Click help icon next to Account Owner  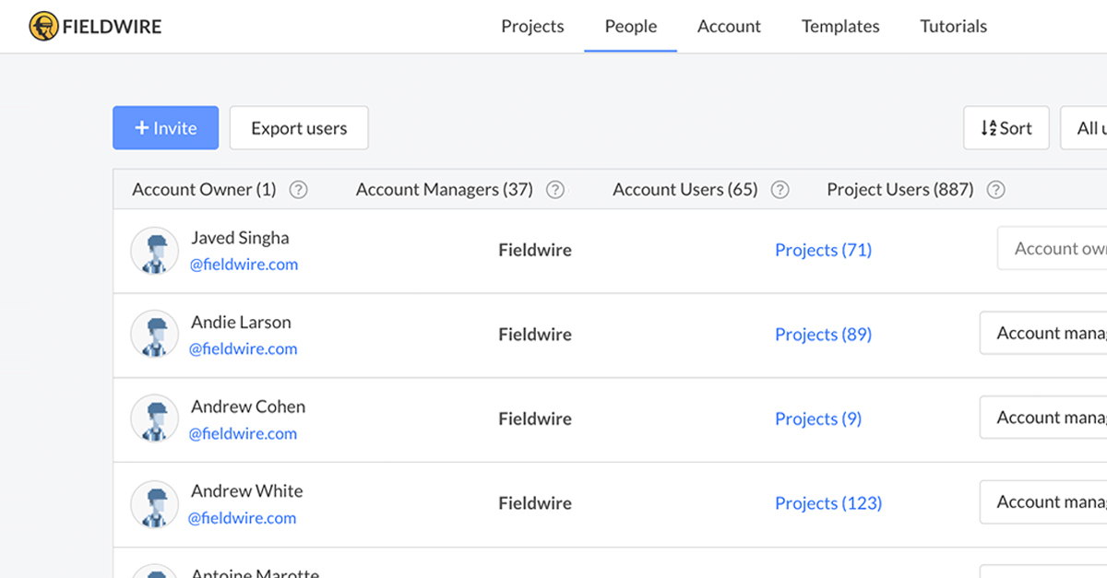(x=298, y=190)
